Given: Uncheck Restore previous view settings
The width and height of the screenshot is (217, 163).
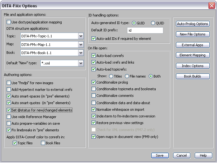Looking at the screenshot, I should point(93,123).
